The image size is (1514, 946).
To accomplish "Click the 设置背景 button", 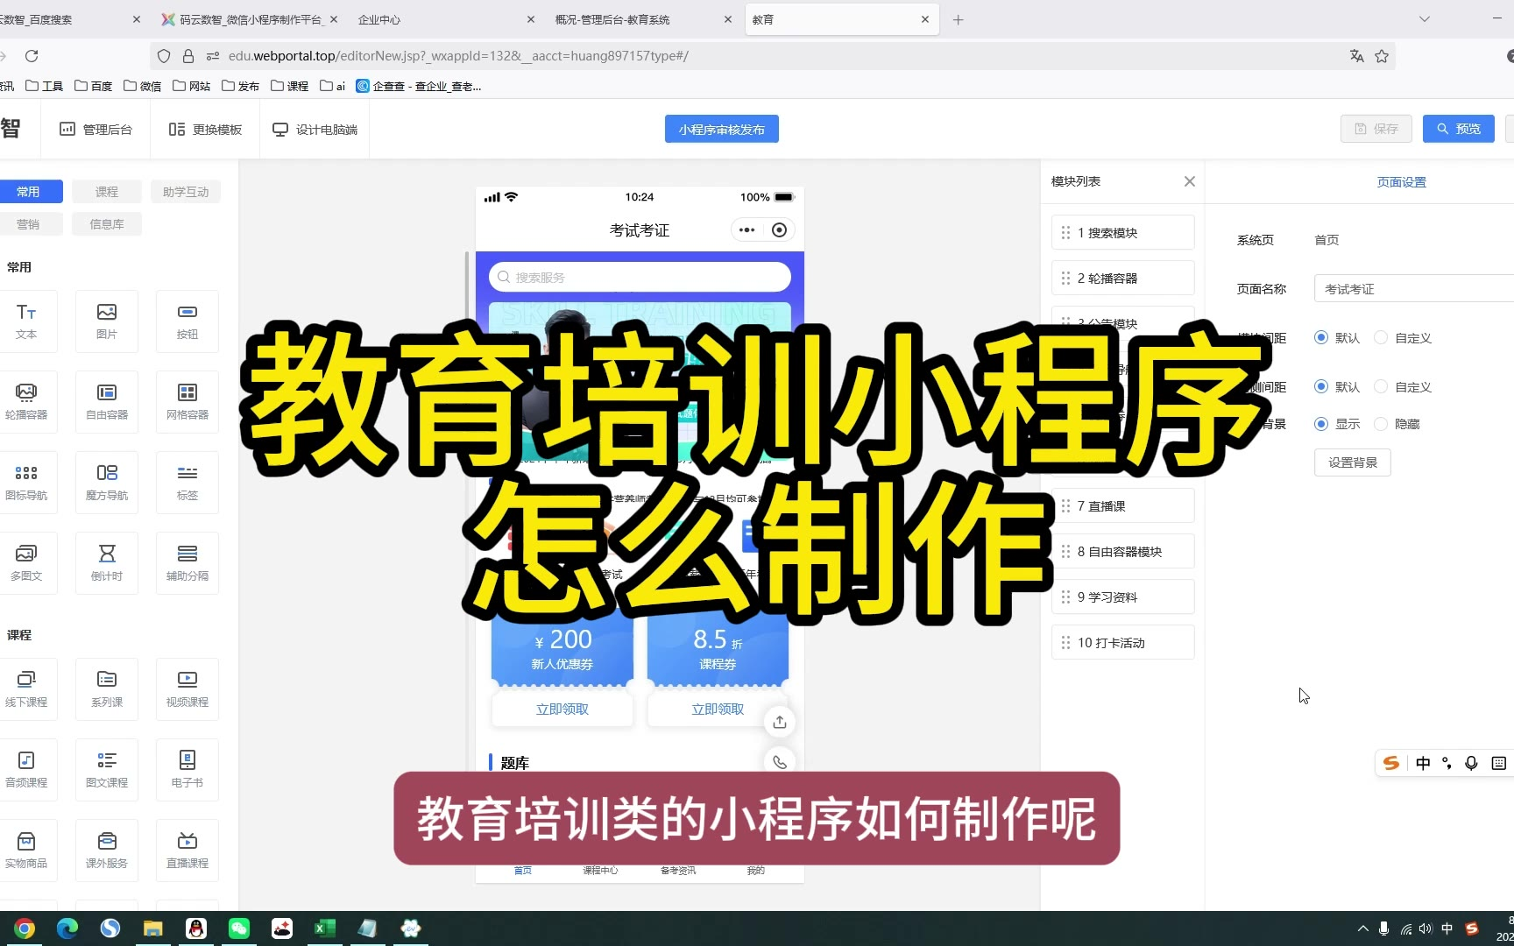I will (x=1353, y=462).
